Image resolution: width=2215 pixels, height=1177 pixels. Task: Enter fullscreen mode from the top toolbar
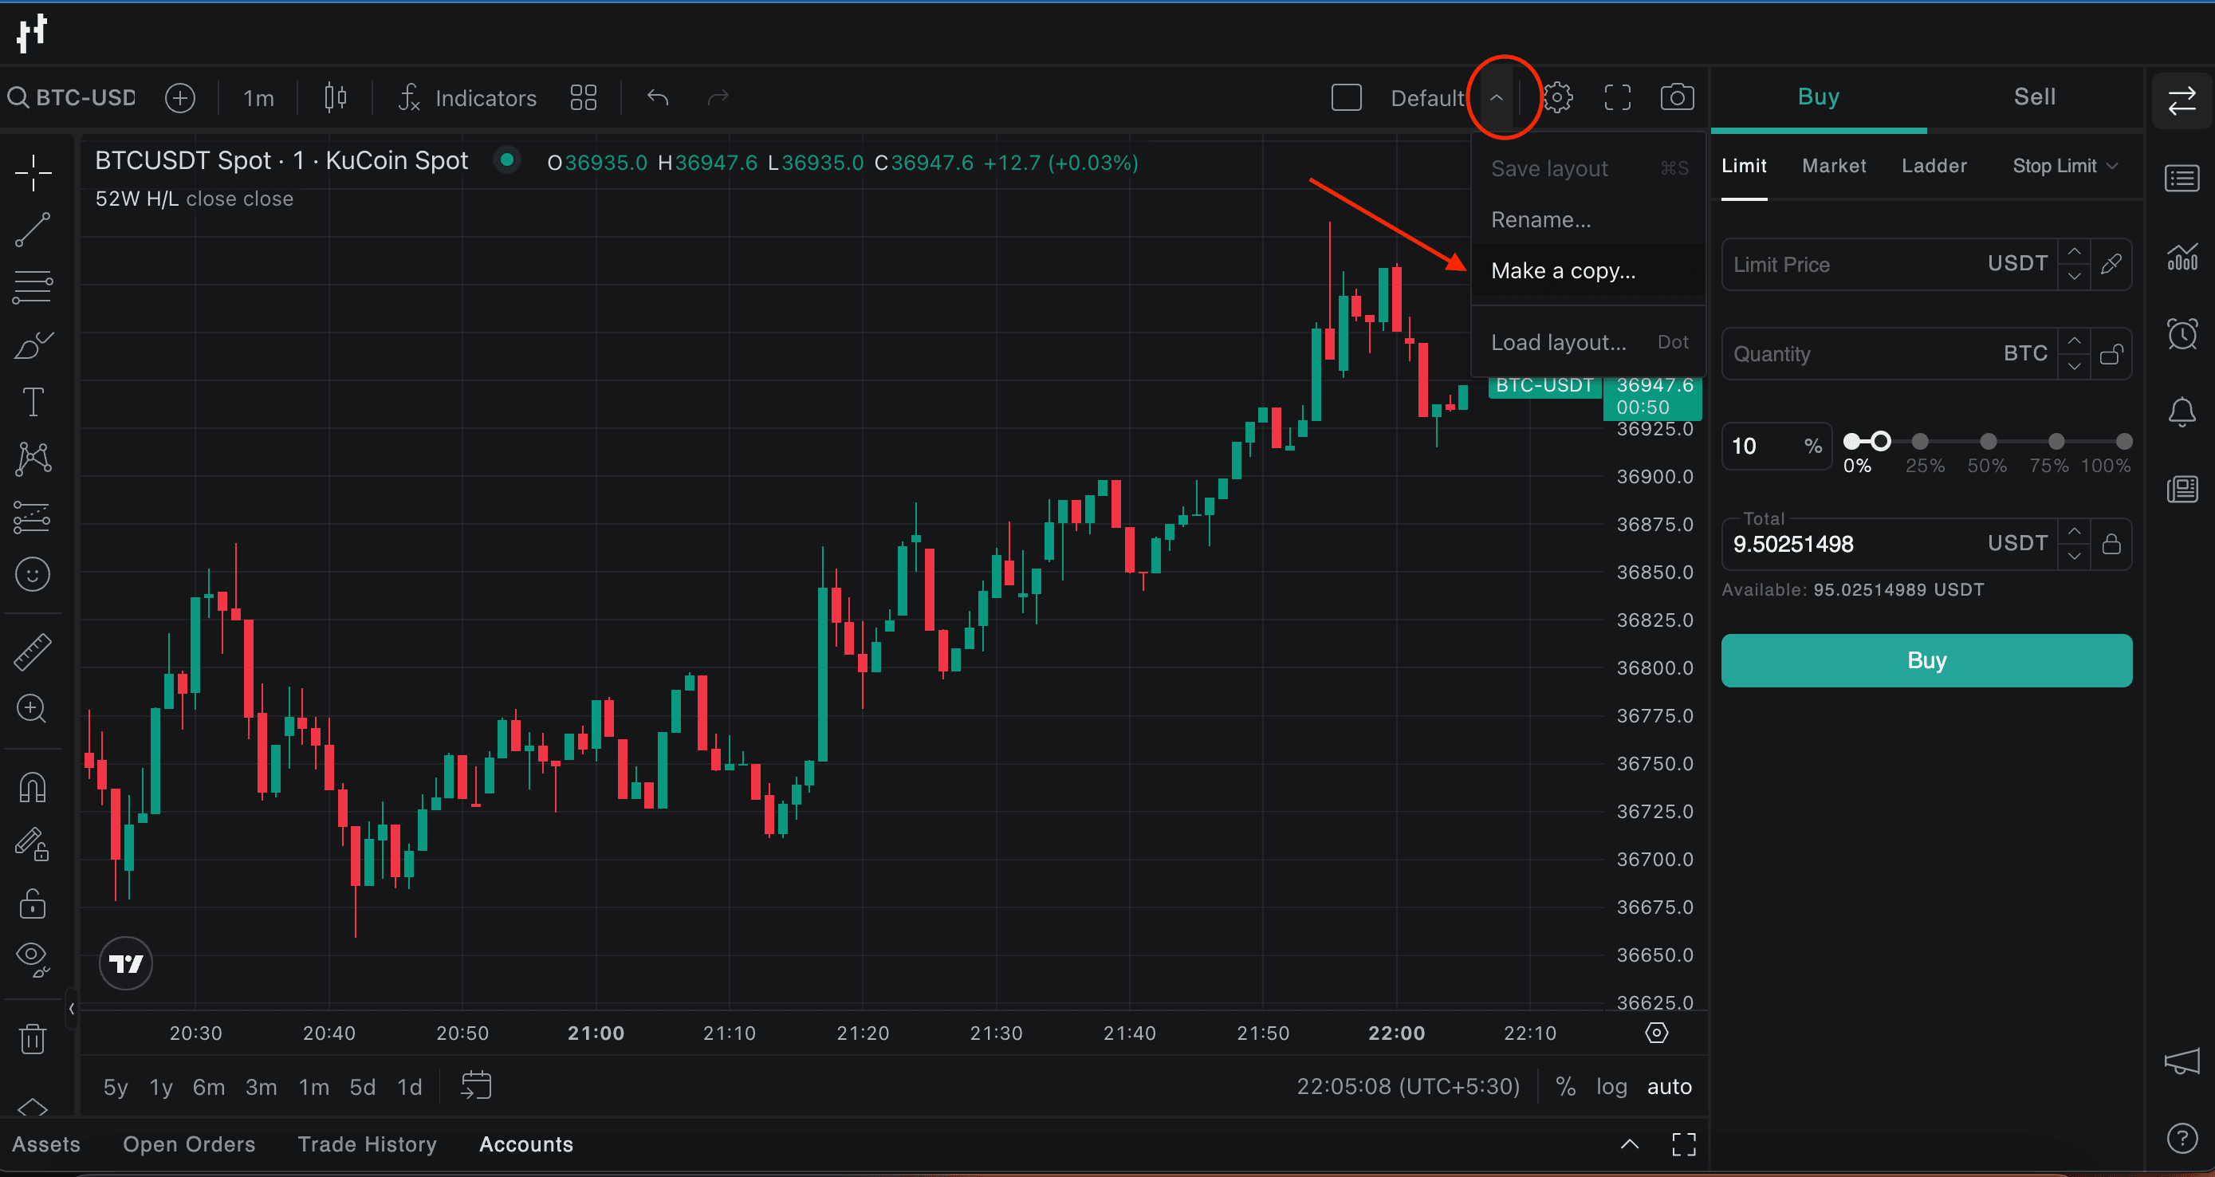(x=1618, y=98)
